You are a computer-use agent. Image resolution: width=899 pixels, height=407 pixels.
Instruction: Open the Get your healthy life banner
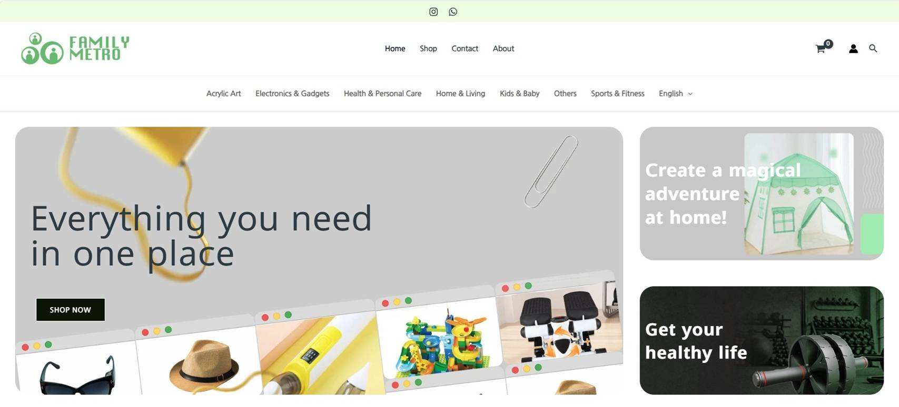click(762, 340)
